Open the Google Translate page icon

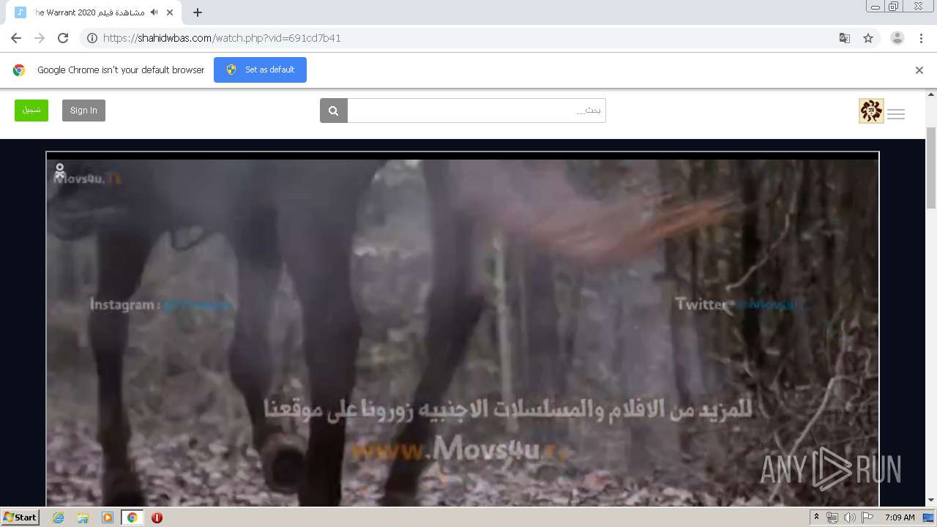844,38
